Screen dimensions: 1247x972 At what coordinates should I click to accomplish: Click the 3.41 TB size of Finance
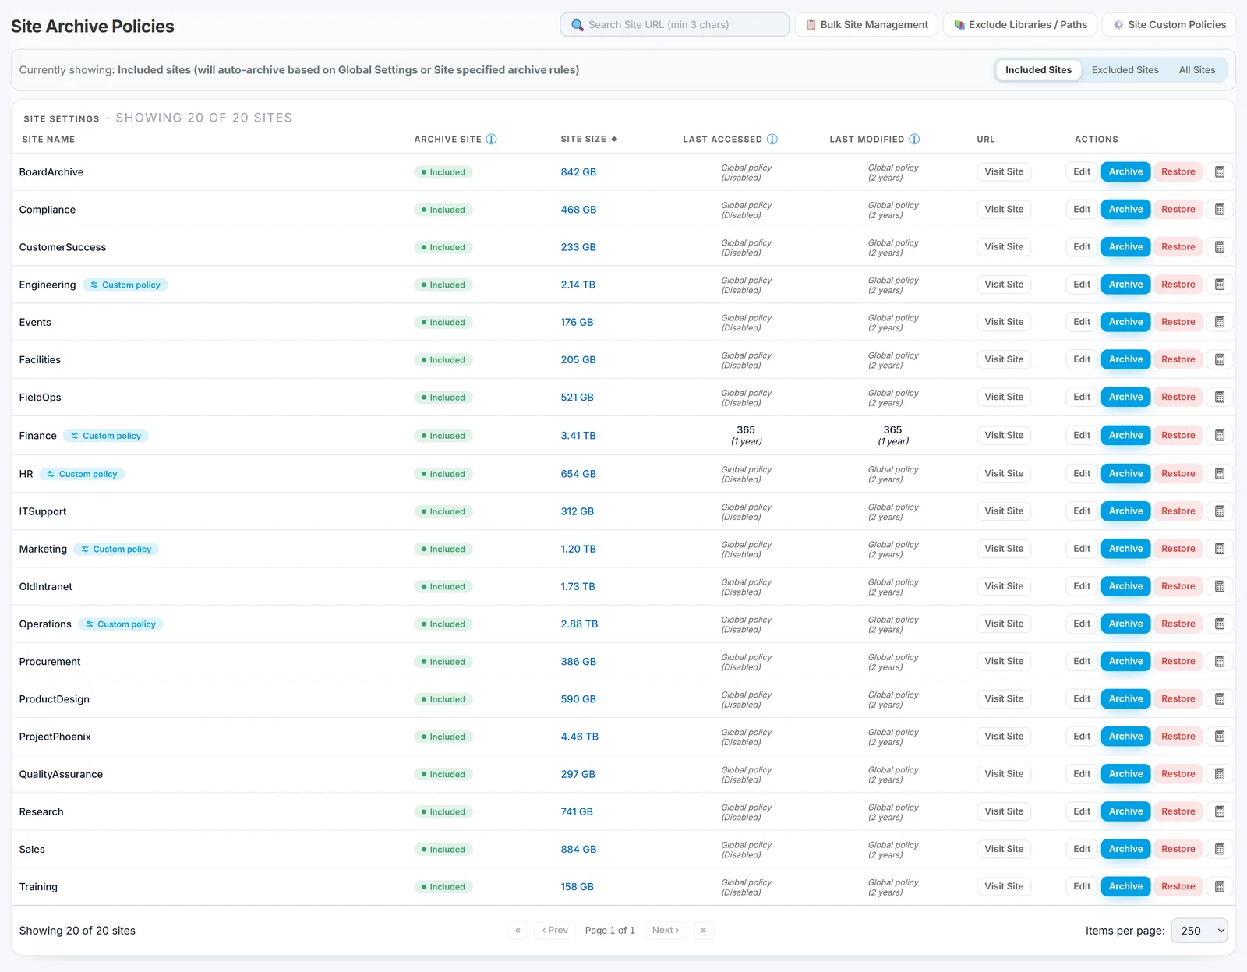(578, 436)
